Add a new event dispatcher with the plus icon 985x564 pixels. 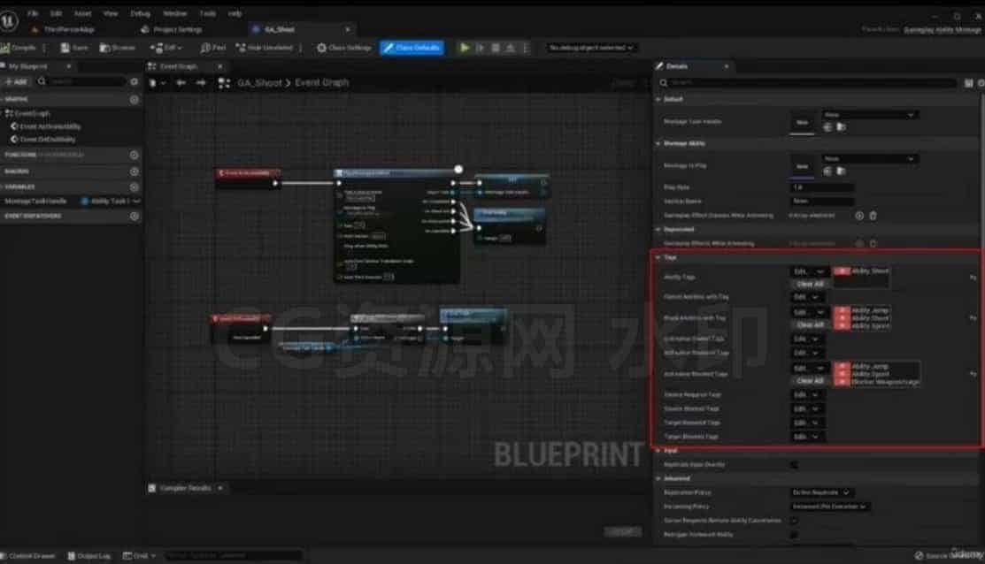point(134,216)
